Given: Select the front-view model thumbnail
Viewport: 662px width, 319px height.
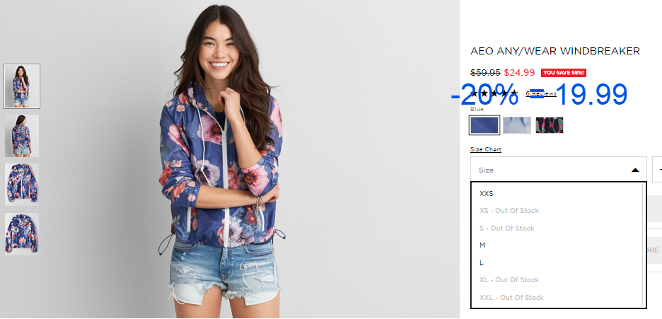Looking at the screenshot, I should point(22,86).
